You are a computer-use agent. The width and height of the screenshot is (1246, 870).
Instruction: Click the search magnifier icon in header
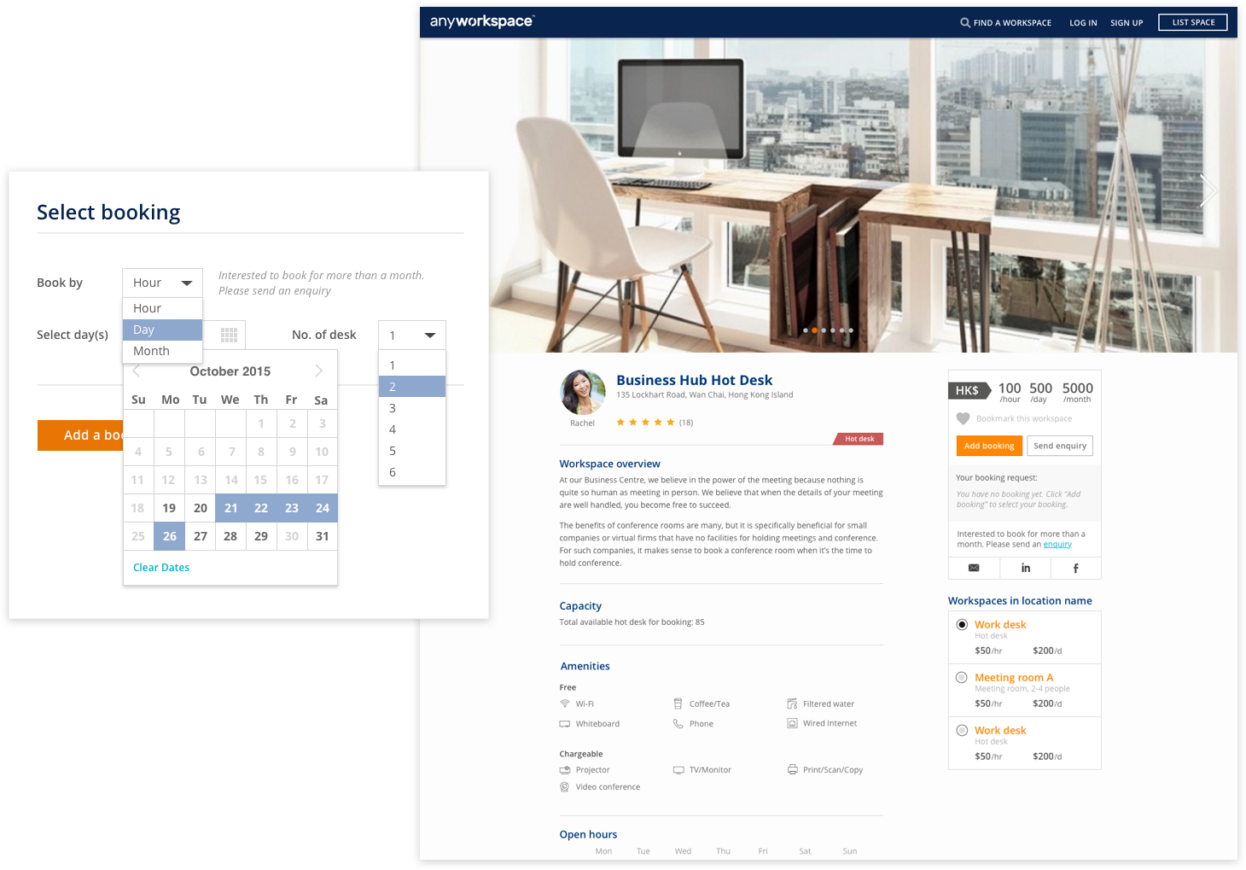point(965,23)
